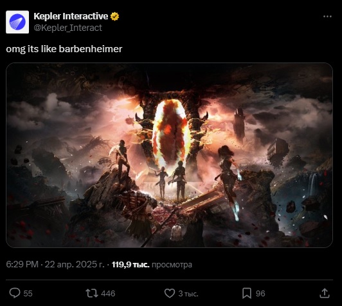The height and width of the screenshot is (306, 342).
Task: Click the gold verified badge
Action: pos(114,16)
